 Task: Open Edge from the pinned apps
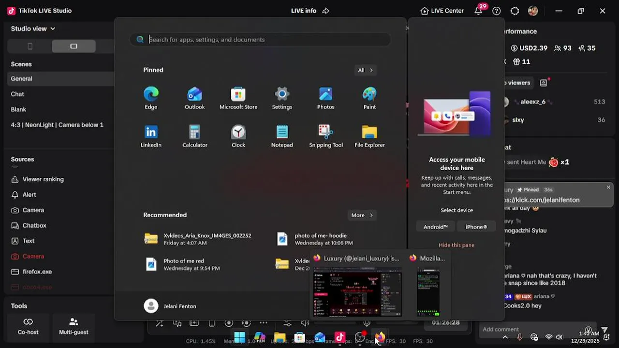tap(151, 98)
